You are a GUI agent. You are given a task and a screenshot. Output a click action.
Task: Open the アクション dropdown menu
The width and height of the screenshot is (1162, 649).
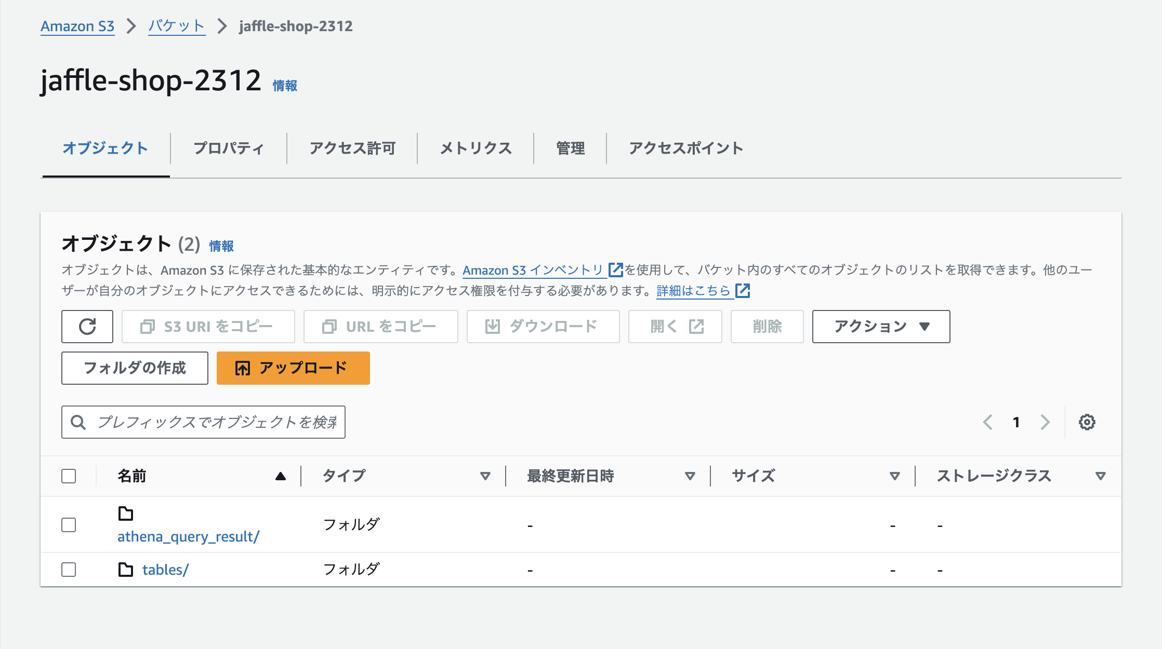(881, 327)
